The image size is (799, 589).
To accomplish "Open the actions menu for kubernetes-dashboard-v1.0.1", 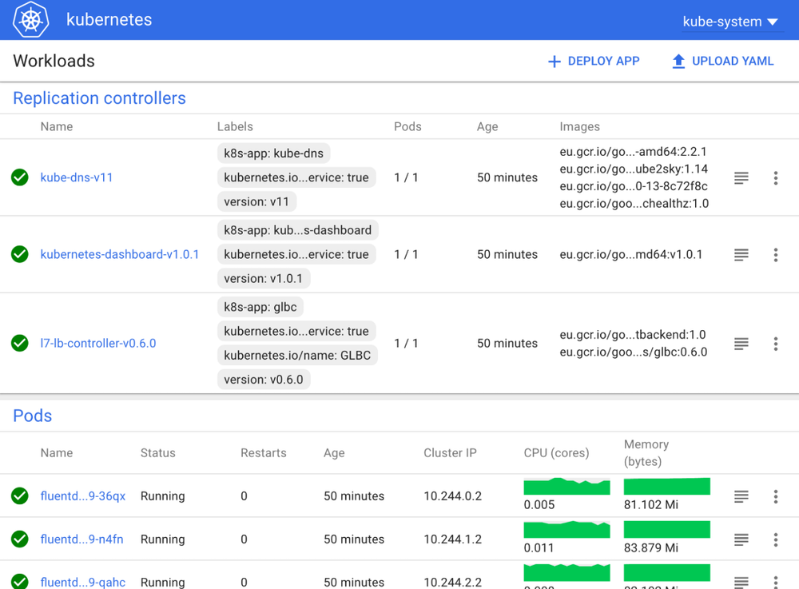I will coord(776,254).
